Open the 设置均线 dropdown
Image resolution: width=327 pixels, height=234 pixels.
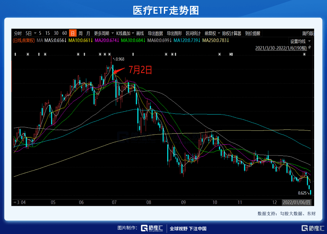coord(300,41)
